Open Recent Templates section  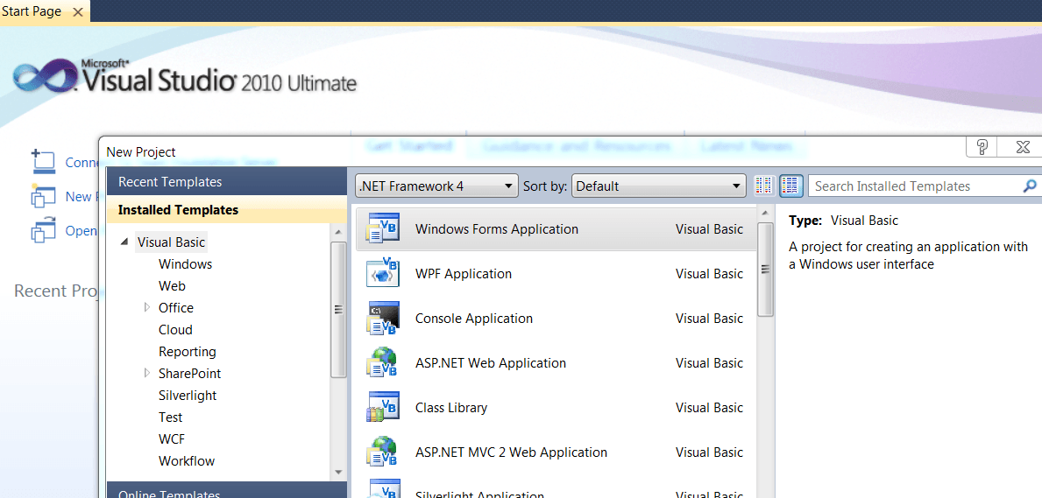point(227,182)
